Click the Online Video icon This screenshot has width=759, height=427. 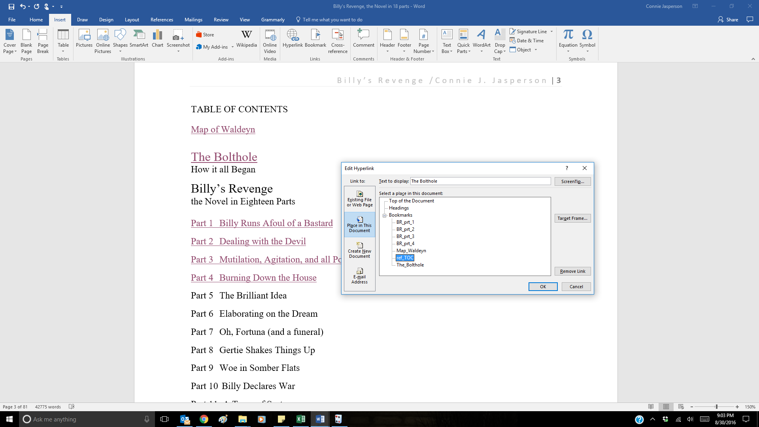tap(270, 41)
